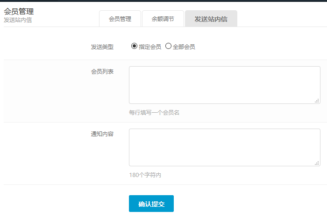This screenshot has height=218, width=327.
Task: Click the dark top header bar
Action: pos(163,1)
